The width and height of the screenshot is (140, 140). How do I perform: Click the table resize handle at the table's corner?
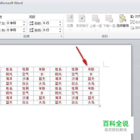(x=100, y=106)
